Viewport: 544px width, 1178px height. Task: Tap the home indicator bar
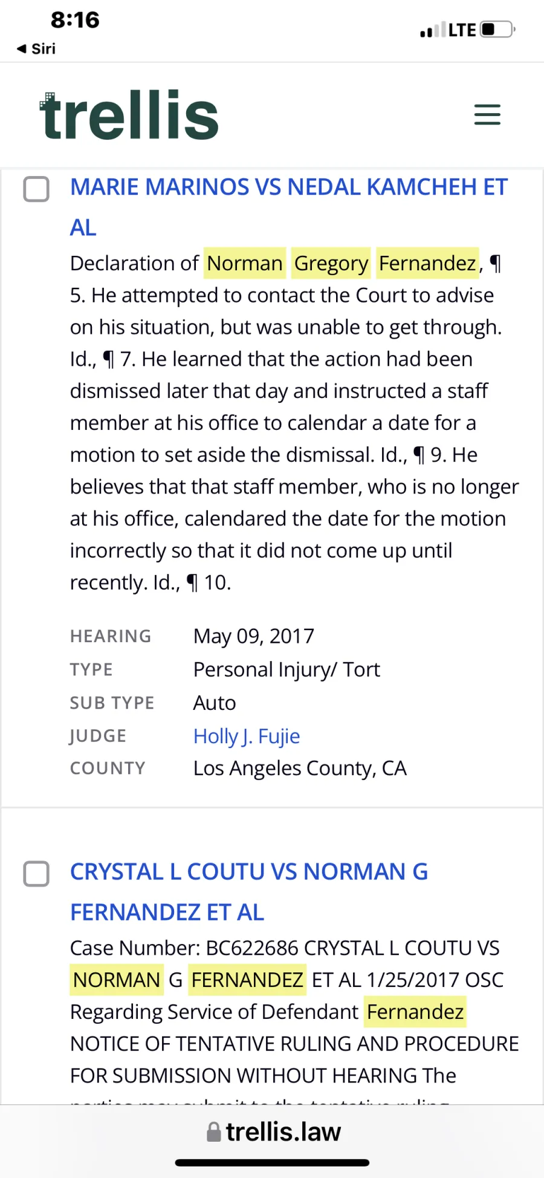click(x=272, y=1162)
